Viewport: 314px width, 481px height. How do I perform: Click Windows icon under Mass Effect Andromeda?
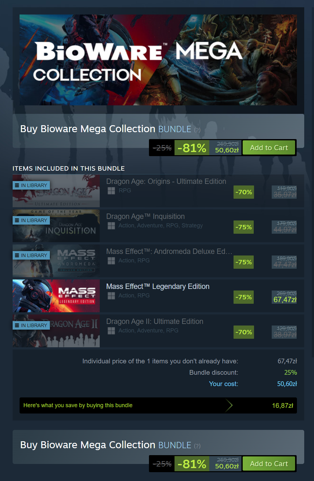(x=111, y=261)
